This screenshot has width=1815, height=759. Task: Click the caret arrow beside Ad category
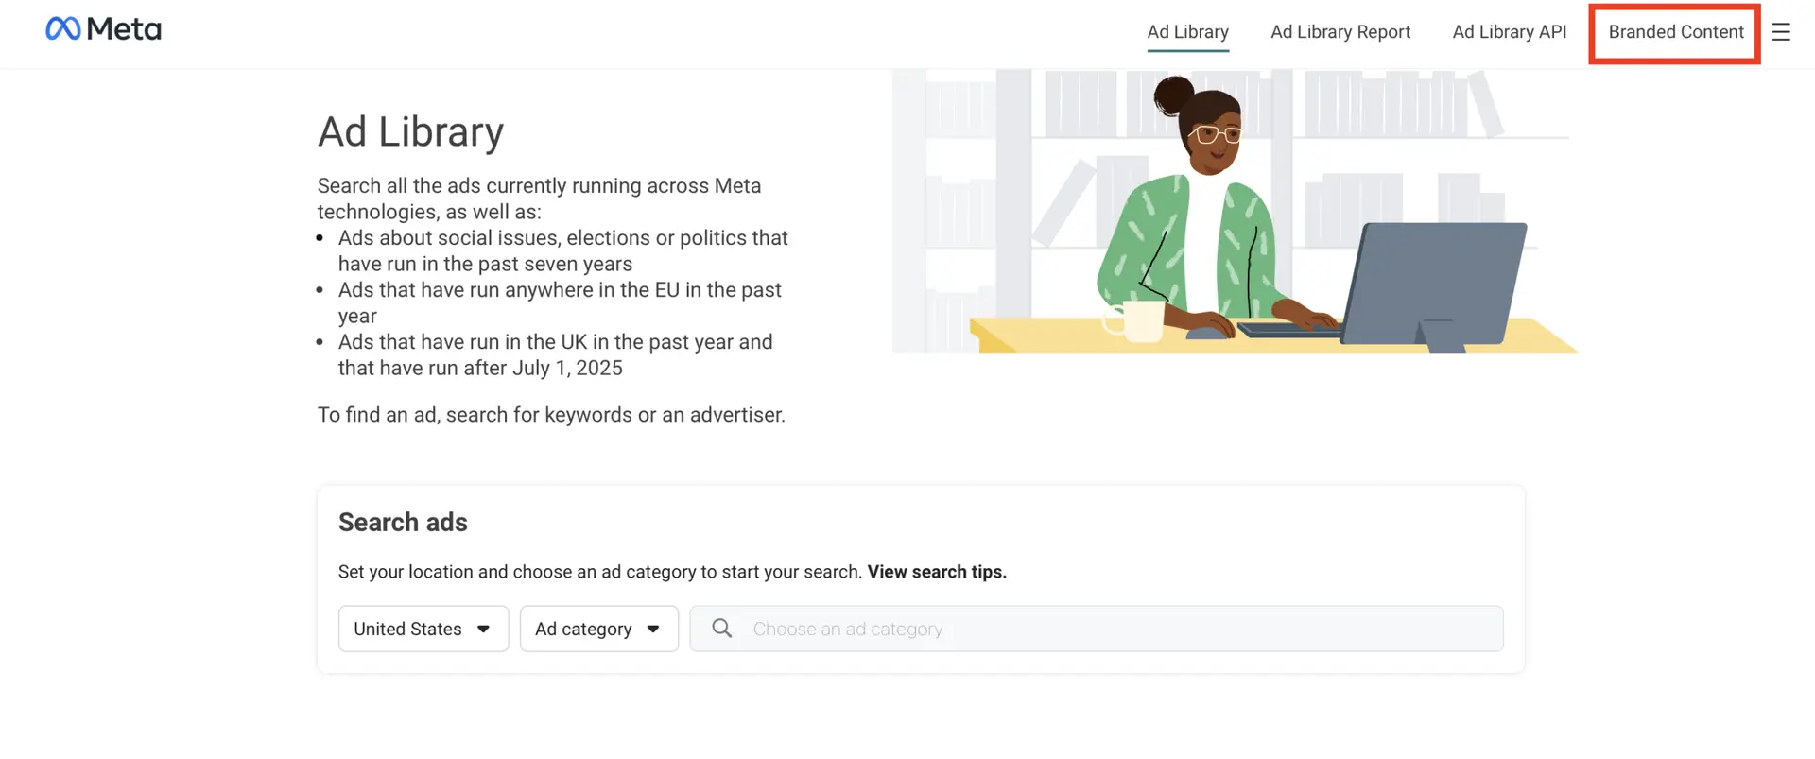click(653, 630)
